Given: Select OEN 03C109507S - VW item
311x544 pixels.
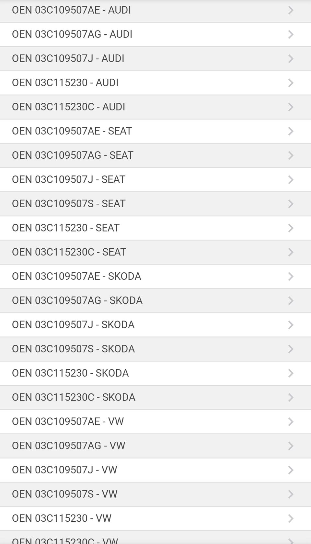Looking at the screenshot, I should [x=64, y=494].
